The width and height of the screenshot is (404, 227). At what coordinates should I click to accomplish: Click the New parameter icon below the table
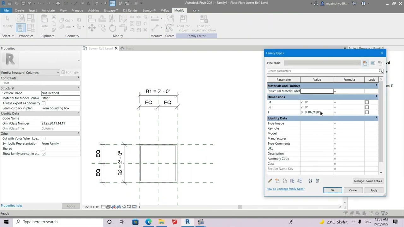click(x=277, y=181)
